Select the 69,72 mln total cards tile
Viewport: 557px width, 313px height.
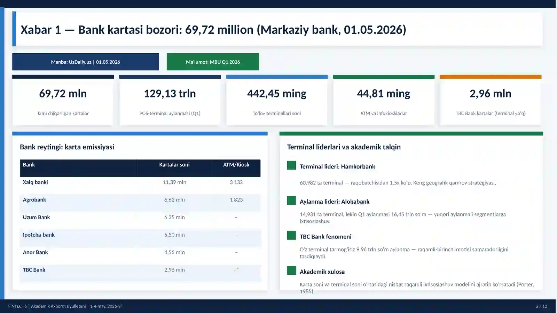[x=63, y=100]
